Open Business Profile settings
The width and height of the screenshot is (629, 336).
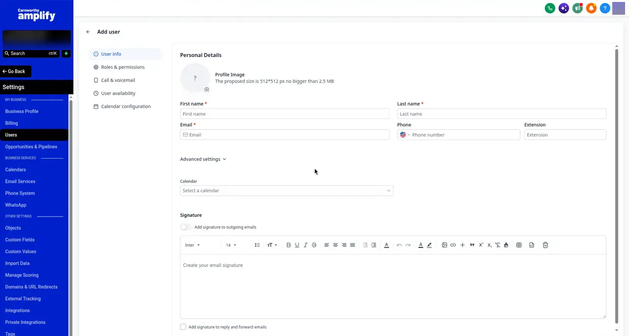click(x=22, y=112)
